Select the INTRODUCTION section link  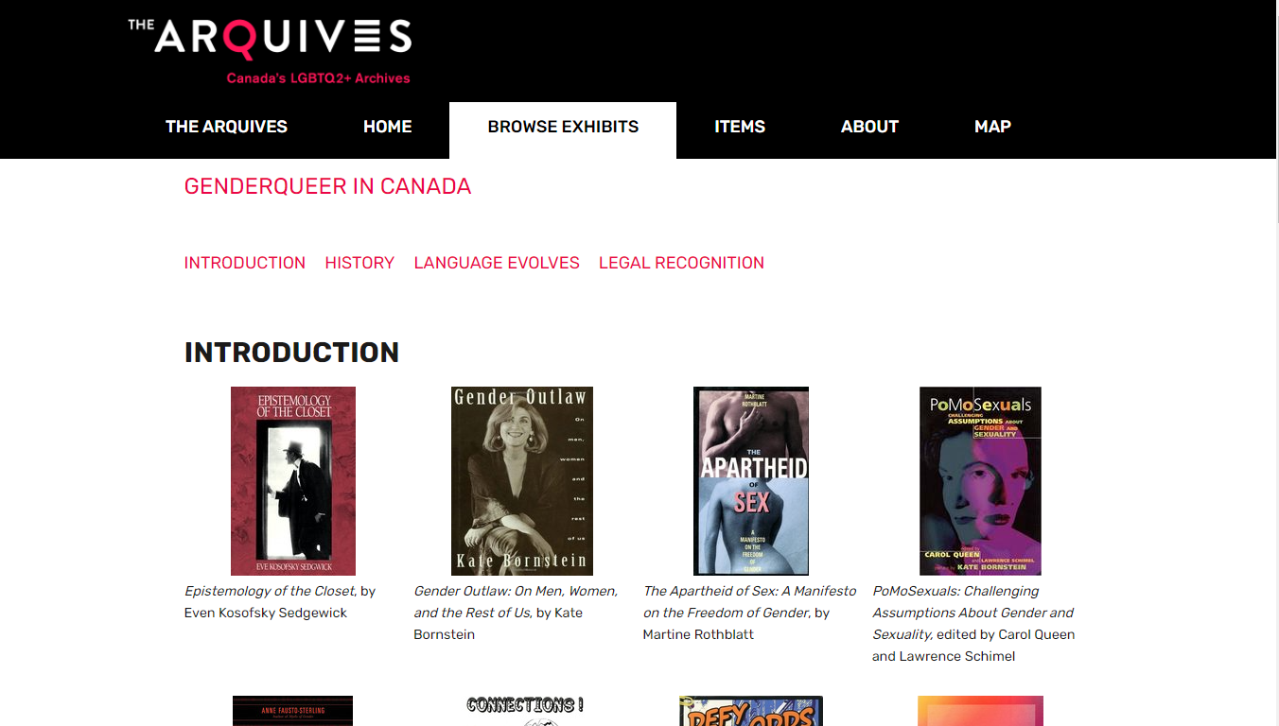(244, 263)
